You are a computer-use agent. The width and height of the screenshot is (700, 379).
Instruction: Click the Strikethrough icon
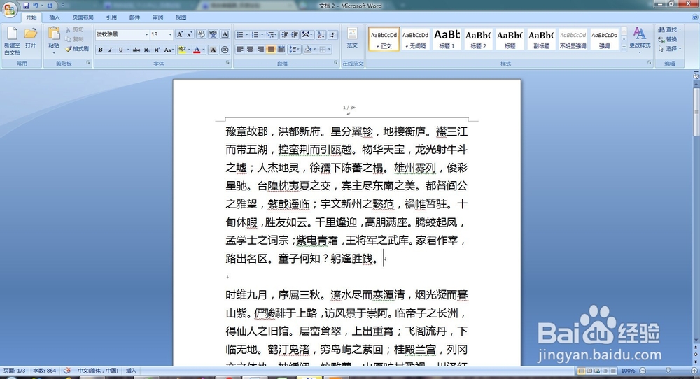click(136, 50)
